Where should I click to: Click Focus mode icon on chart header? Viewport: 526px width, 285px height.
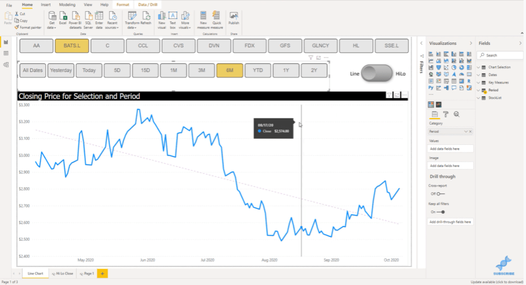point(397,95)
